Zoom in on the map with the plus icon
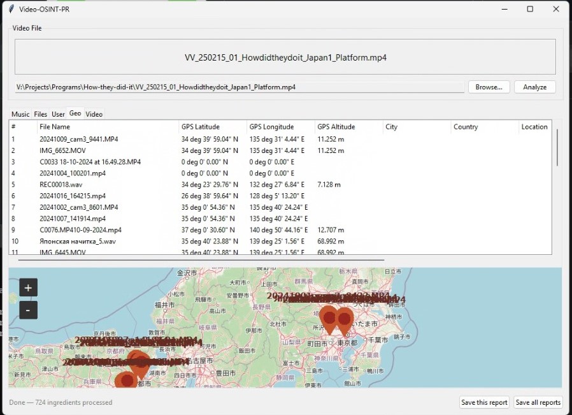Image resolution: width=572 pixels, height=415 pixels. (27, 288)
